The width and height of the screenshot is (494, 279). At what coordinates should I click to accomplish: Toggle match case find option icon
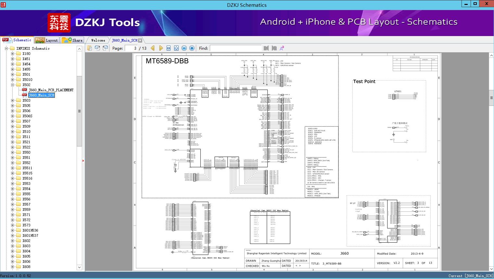[282, 48]
